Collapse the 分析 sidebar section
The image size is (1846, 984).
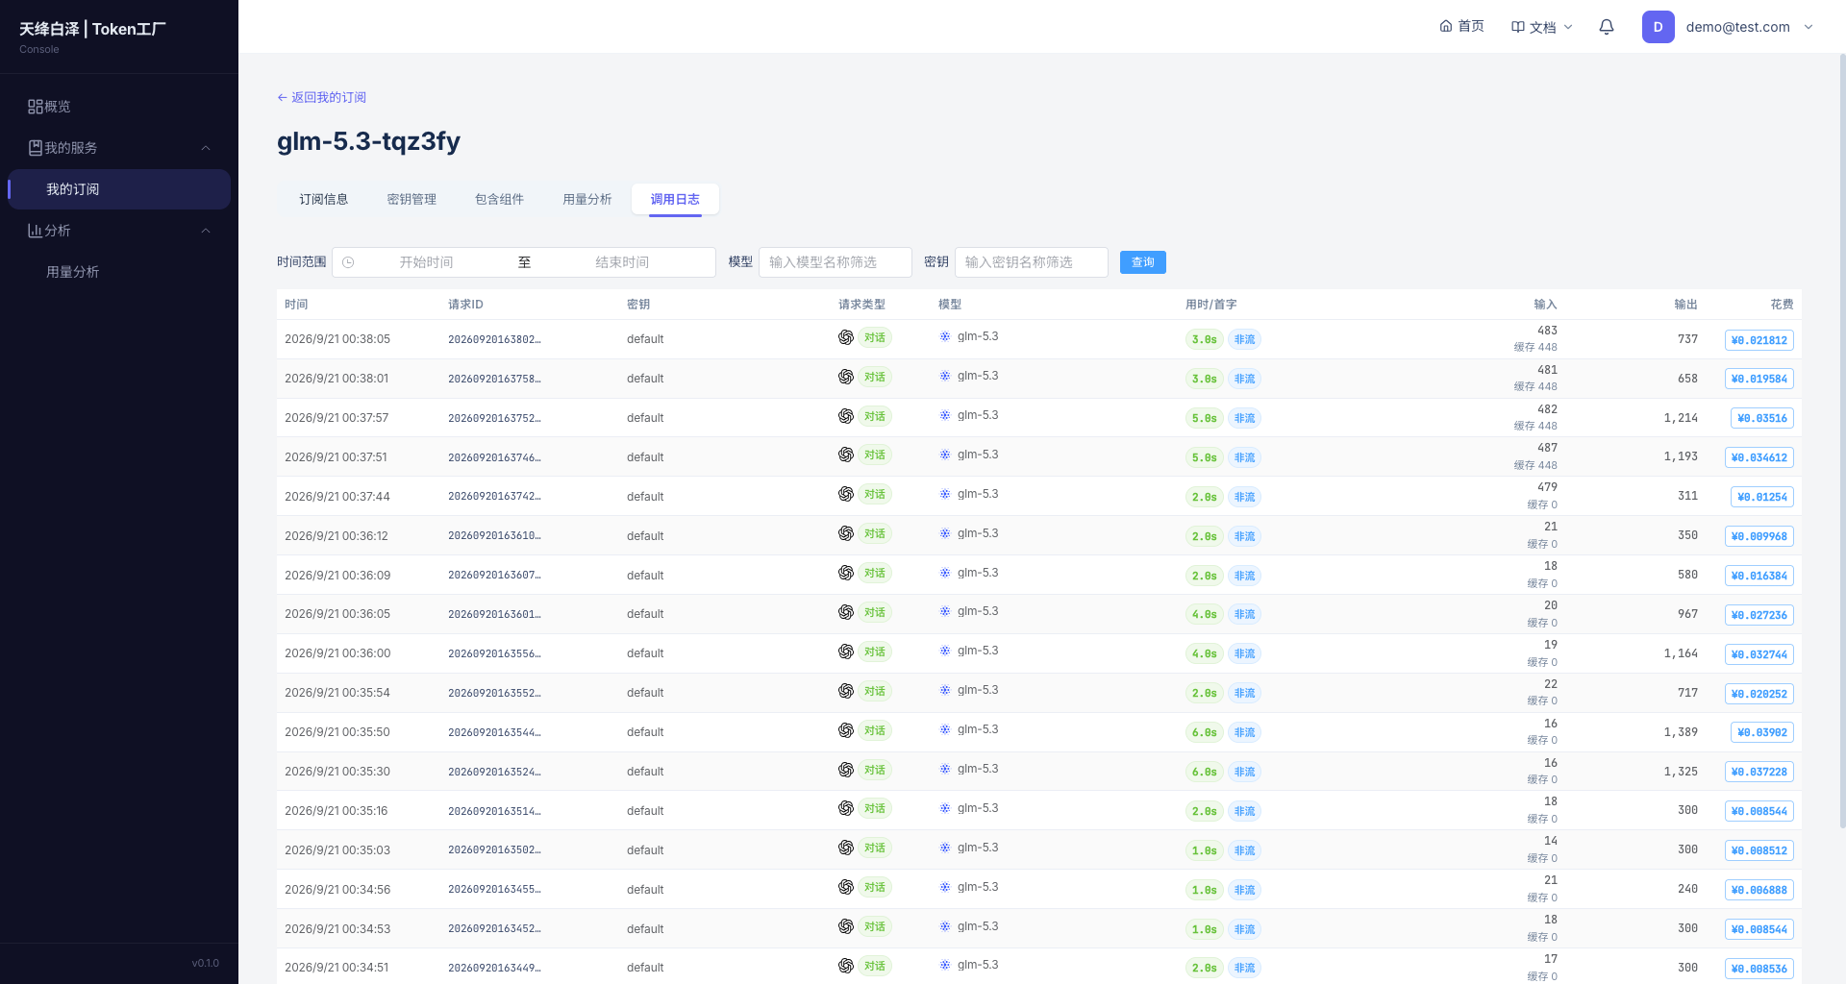click(119, 231)
